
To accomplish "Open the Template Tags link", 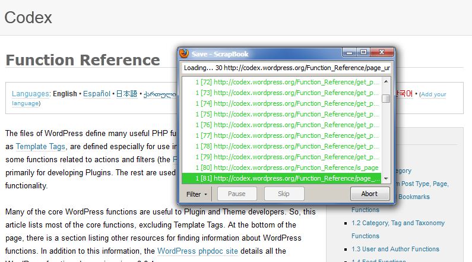I will [40, 147].
